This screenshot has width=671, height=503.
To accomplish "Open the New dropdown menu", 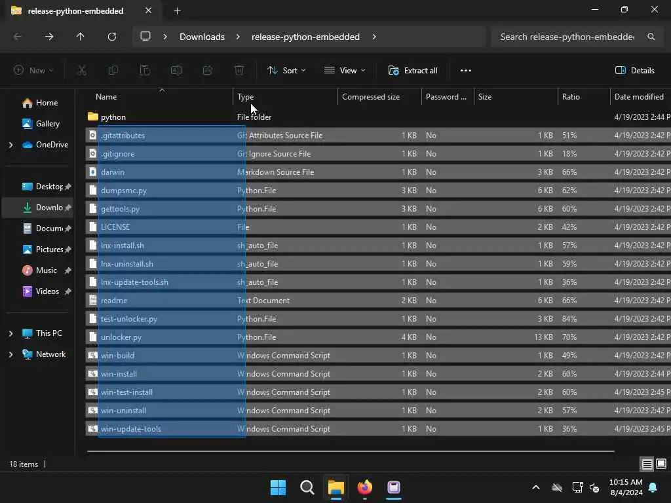I will click(x=33, y=71).
